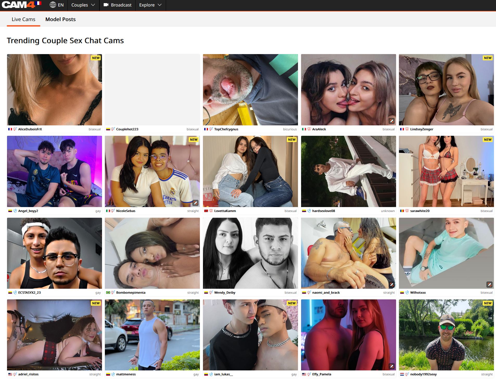The image size is (496, 379).
Task: Click the Italy flag beside AraAleck
Action: pyautogui.click(x=304, y=129)
